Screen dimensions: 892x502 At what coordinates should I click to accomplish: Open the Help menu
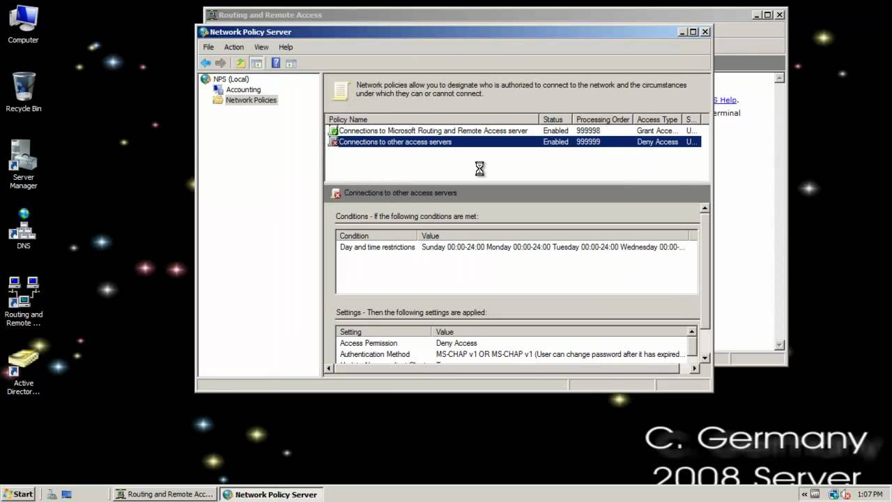tap(286, 47)
